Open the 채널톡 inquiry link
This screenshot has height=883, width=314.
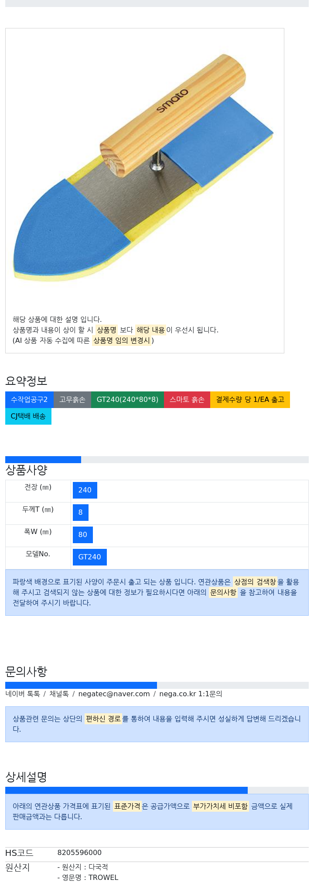pos(59,694)
